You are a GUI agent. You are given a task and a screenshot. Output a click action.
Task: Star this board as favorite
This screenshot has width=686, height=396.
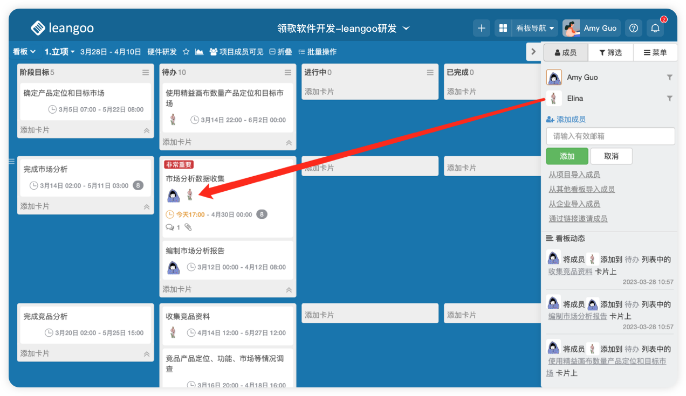[x=186, y=52]
